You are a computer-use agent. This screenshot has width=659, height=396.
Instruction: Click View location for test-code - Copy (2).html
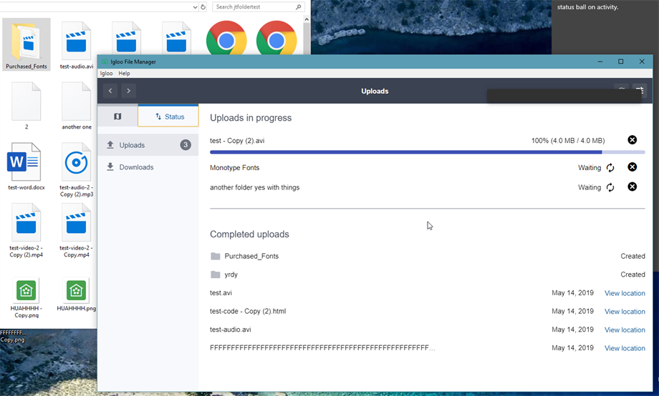coord(625,312)
